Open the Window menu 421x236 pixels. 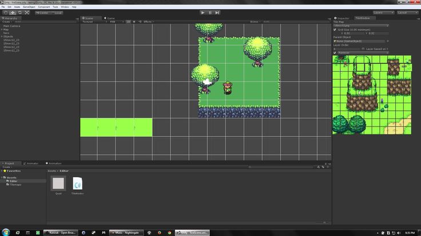[x=65, y=7]
